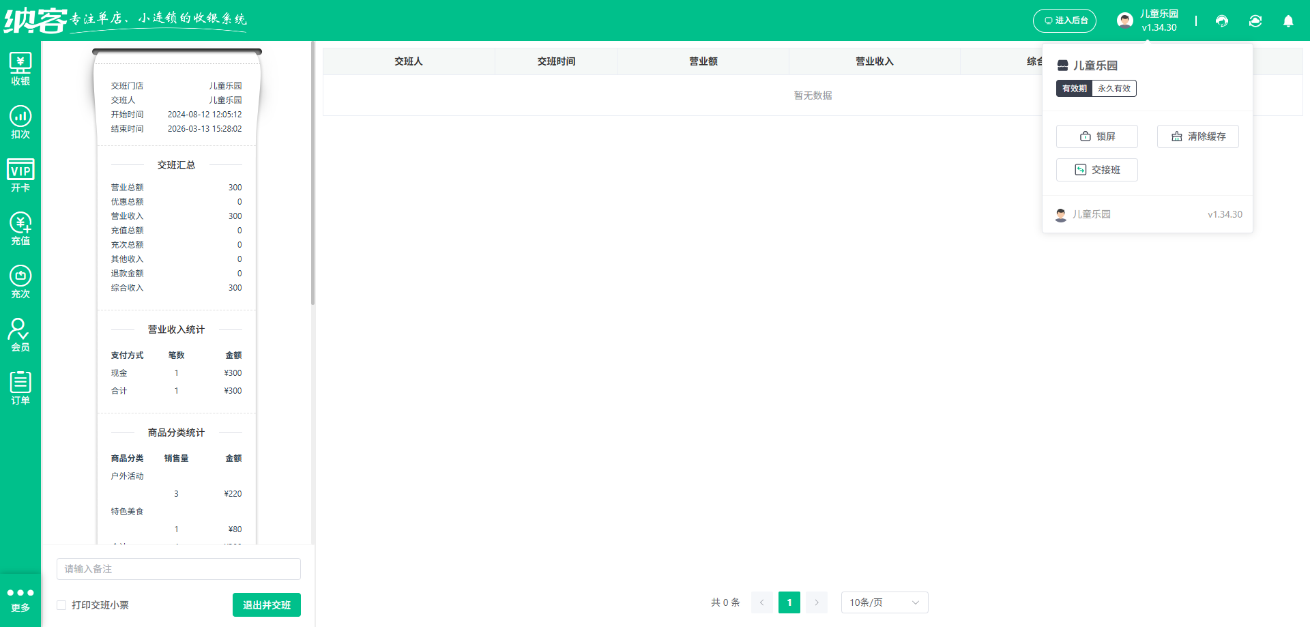Click the next page chevron

point(816,602)
